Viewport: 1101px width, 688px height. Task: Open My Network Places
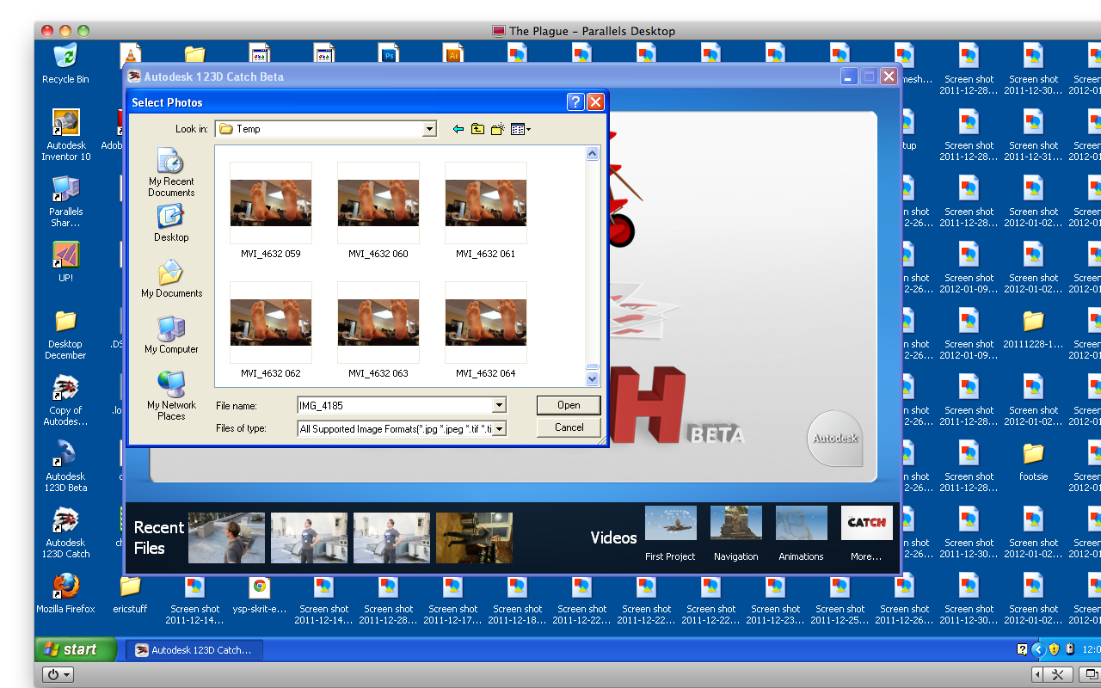[171, 396]
